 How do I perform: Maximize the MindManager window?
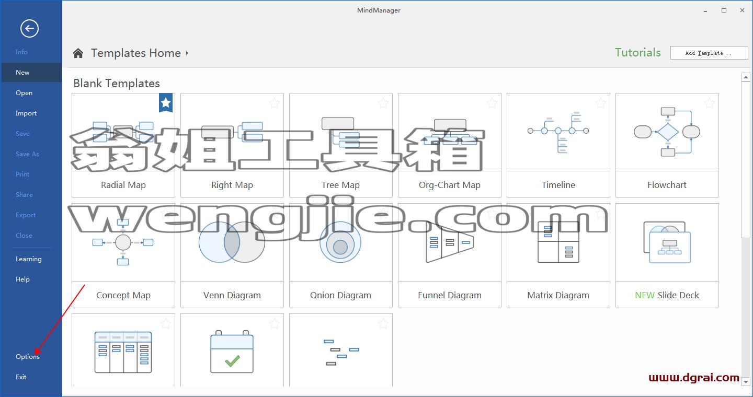click(x=724, y=10)
